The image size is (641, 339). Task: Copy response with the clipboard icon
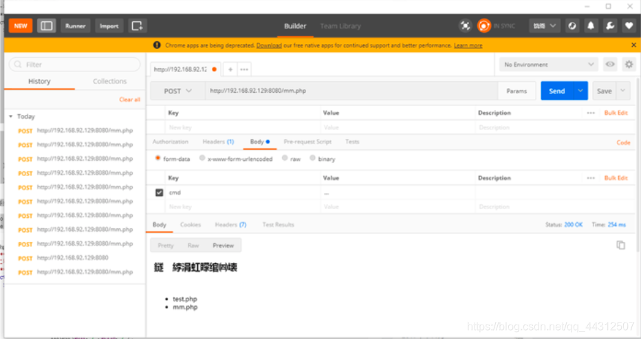click(620, 245)
